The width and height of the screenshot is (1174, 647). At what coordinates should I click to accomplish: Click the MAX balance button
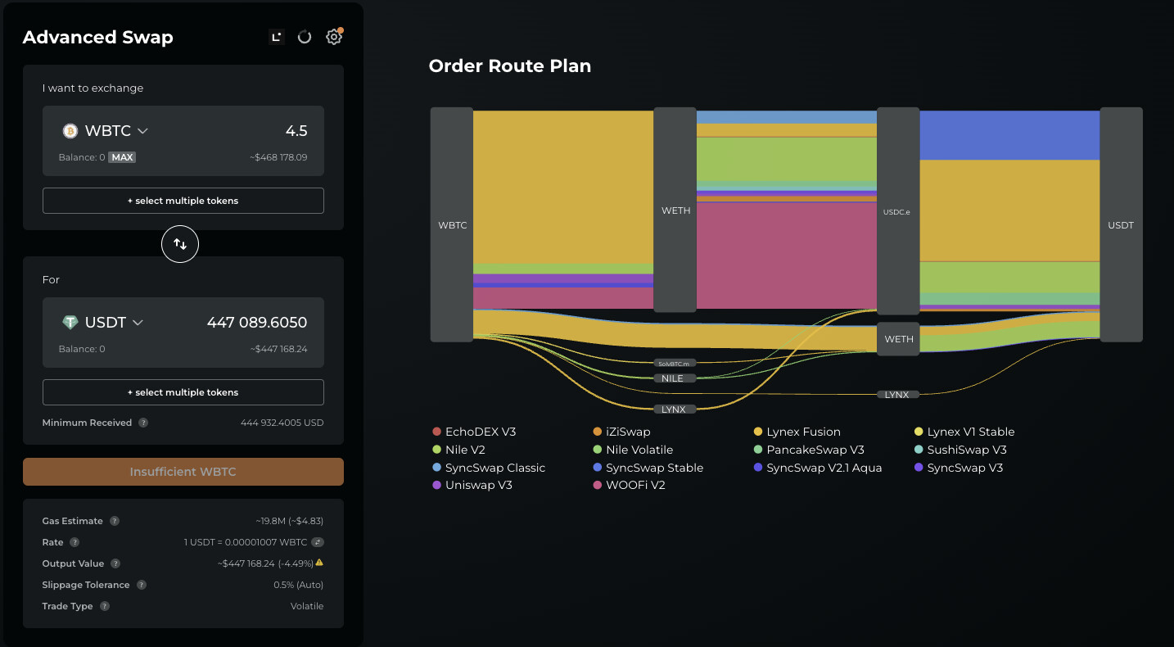(x=122, y=157)
